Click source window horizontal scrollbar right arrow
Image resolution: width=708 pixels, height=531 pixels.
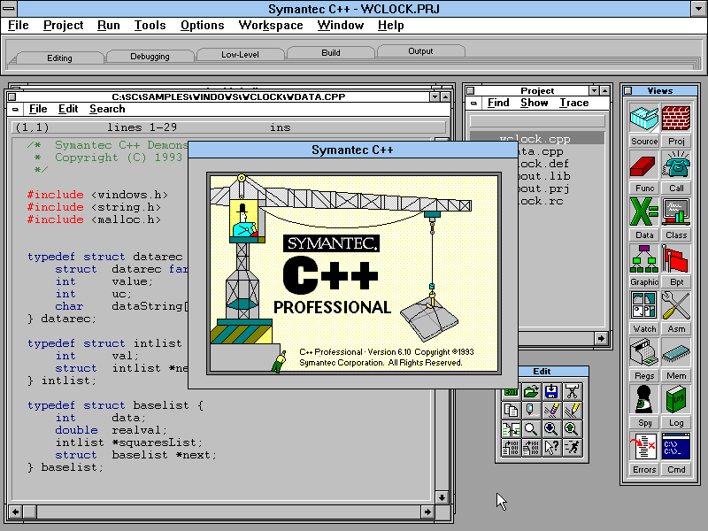point(427,512)
